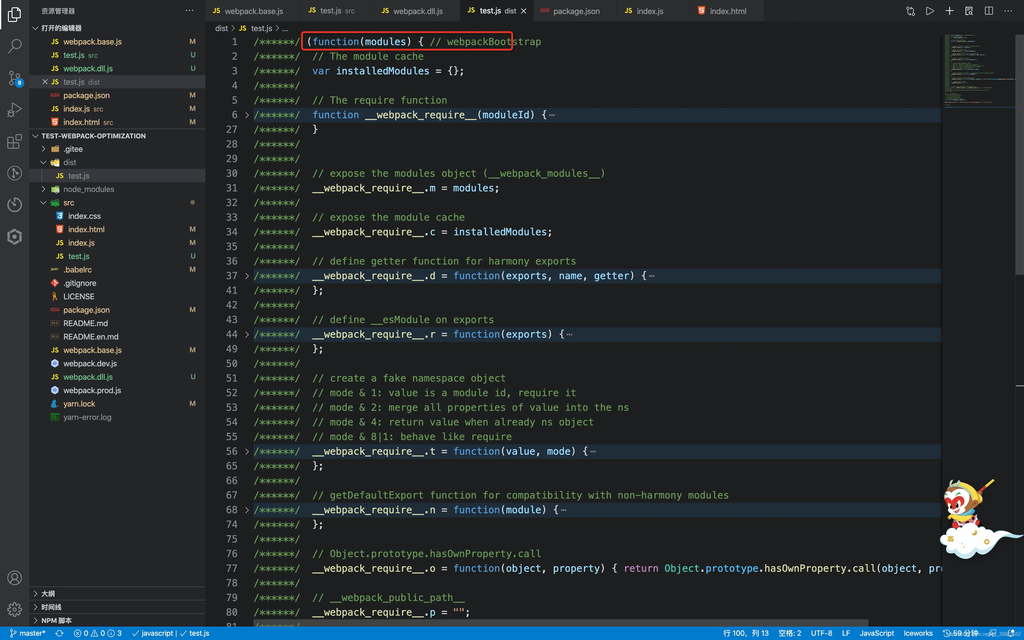The height and width of the screenshot is (640, 1024).
Task: Expand folded __webpack_require__.n at line 68
Action: click(247, 510)
